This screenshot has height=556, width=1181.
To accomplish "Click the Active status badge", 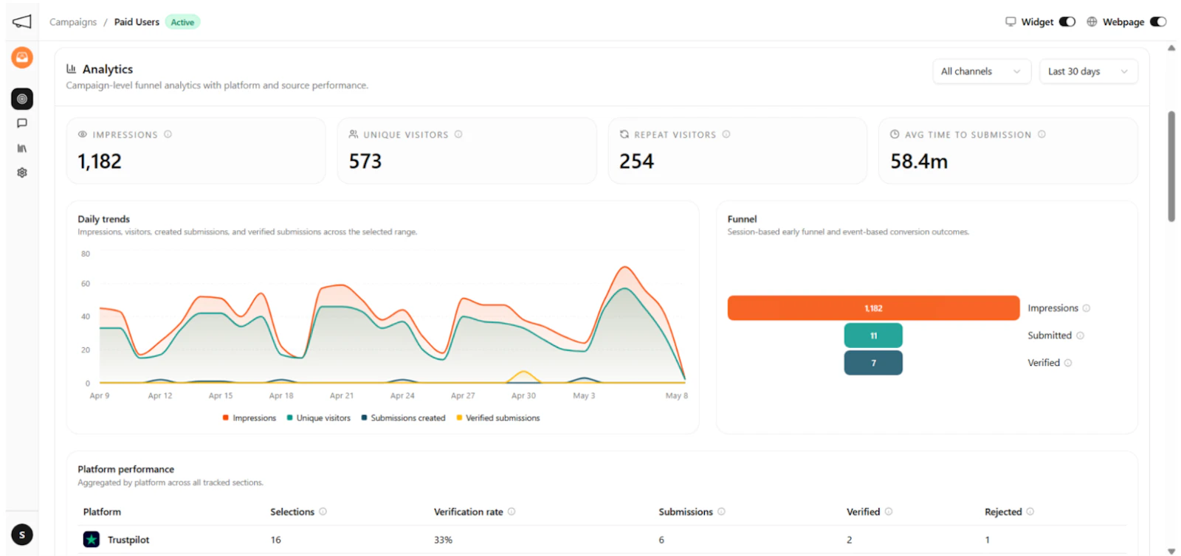I will tap(182, 22).
